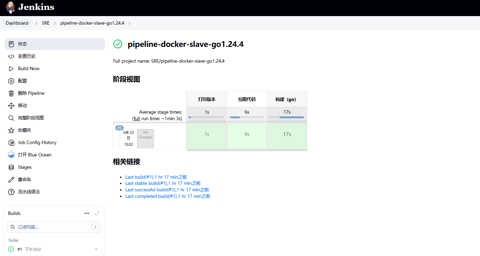Expand the chevron after pipeline-docker-slave-go1.24.4 breadcrumb
Screen dimensions: 480x256
129,23
